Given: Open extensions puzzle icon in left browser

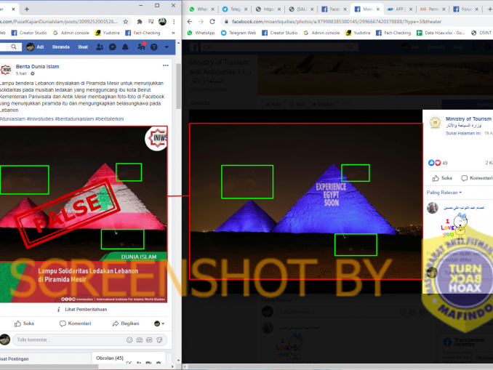Looking at the screenshot, I should pyautogui.click(x=140, y=22).
